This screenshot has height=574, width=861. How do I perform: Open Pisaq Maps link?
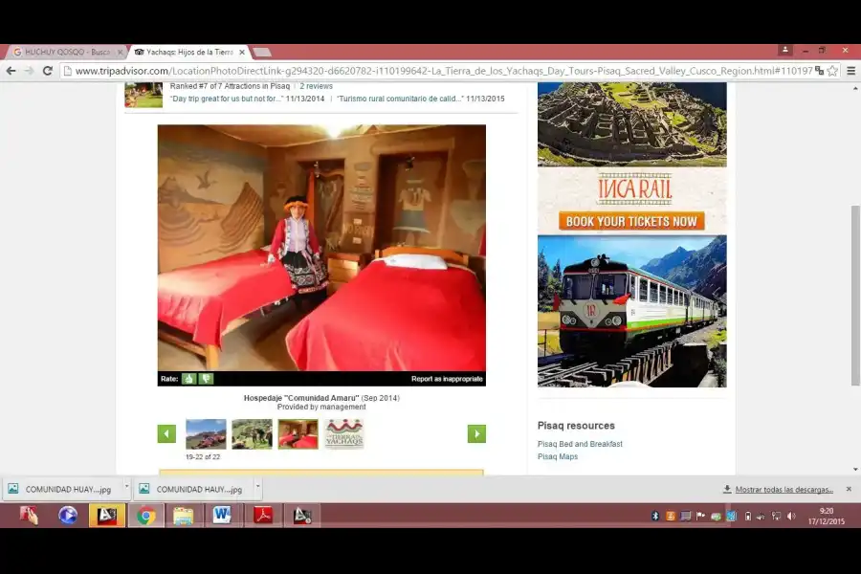[558, 456]
